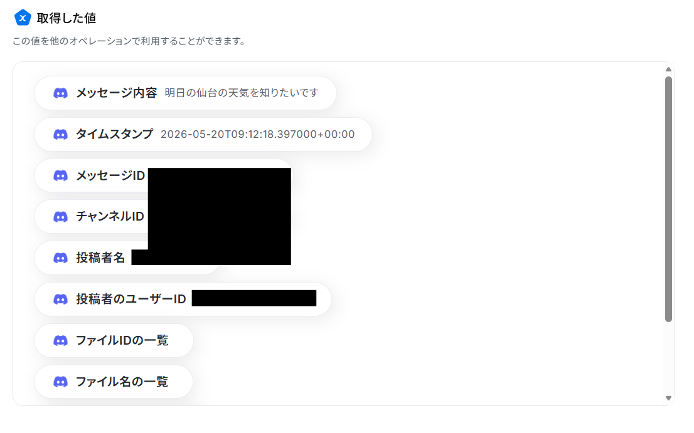Click the scroll-down arrow of the value list
Screen dimensions: 694x433
668,398
